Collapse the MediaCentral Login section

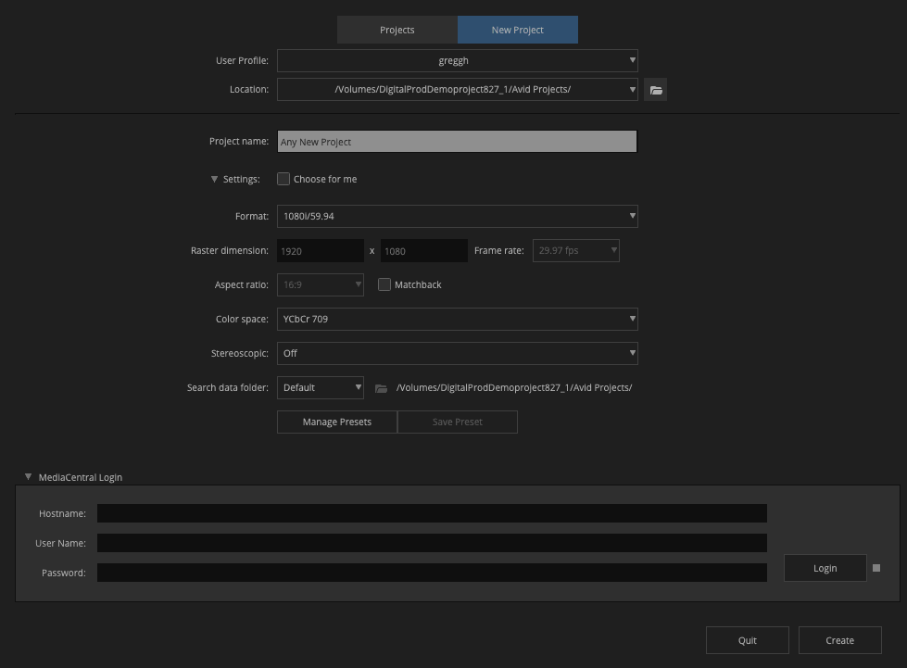pyautogui.click(x=29, y=477)
